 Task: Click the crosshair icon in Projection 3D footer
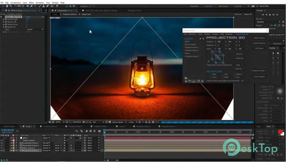coord(202,81)
